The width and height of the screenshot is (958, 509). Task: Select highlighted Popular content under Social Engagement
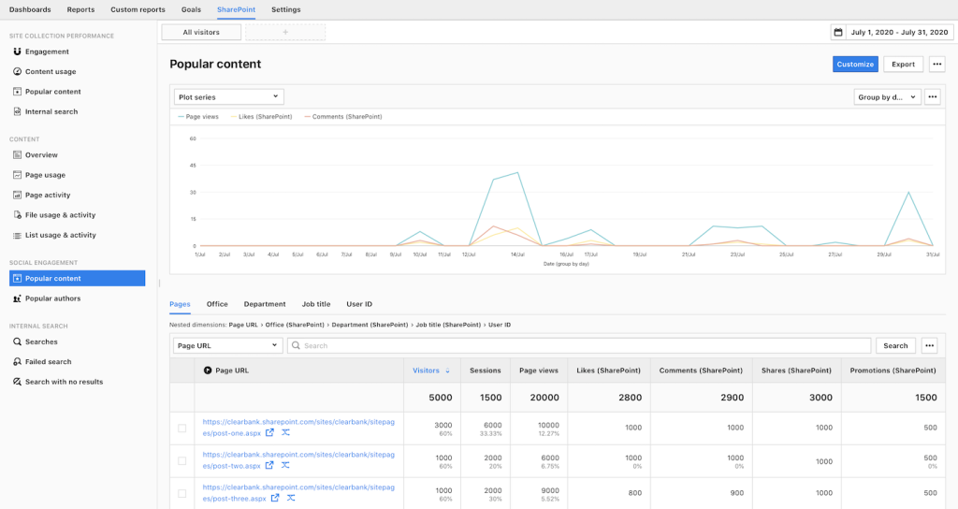pyautogui.click(x=77, y=279)
